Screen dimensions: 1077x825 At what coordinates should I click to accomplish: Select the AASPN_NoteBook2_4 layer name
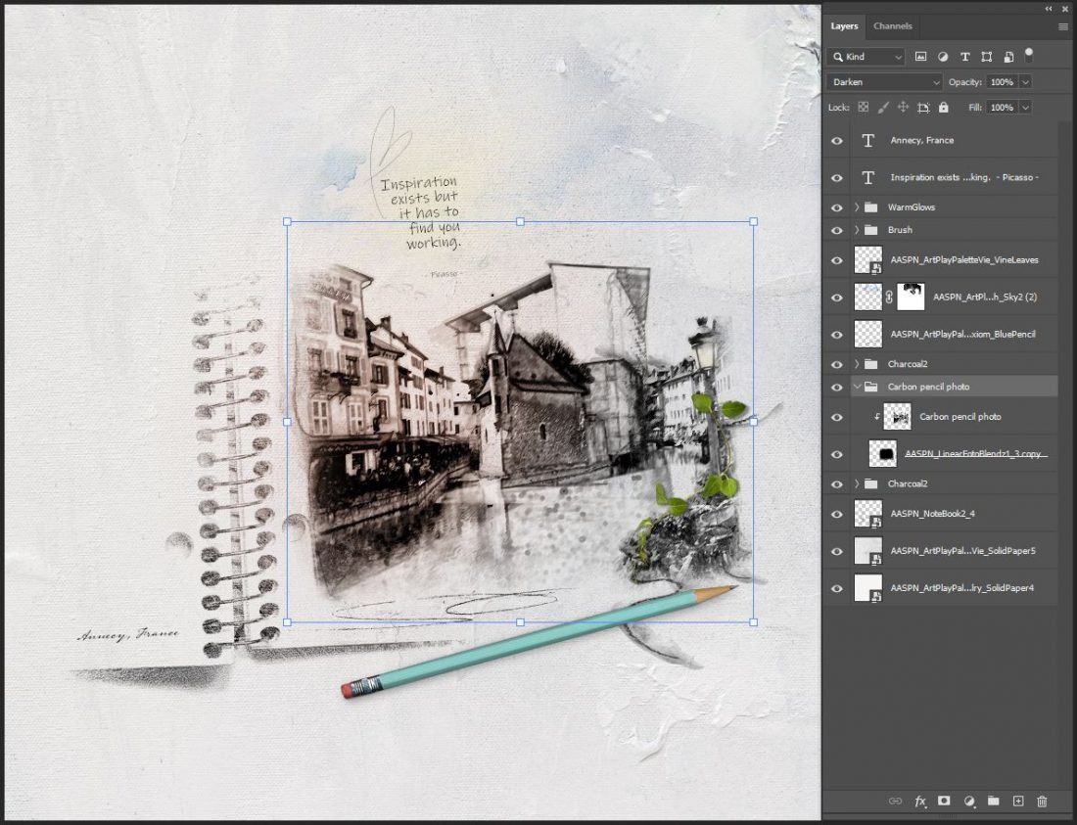point(932,514)
